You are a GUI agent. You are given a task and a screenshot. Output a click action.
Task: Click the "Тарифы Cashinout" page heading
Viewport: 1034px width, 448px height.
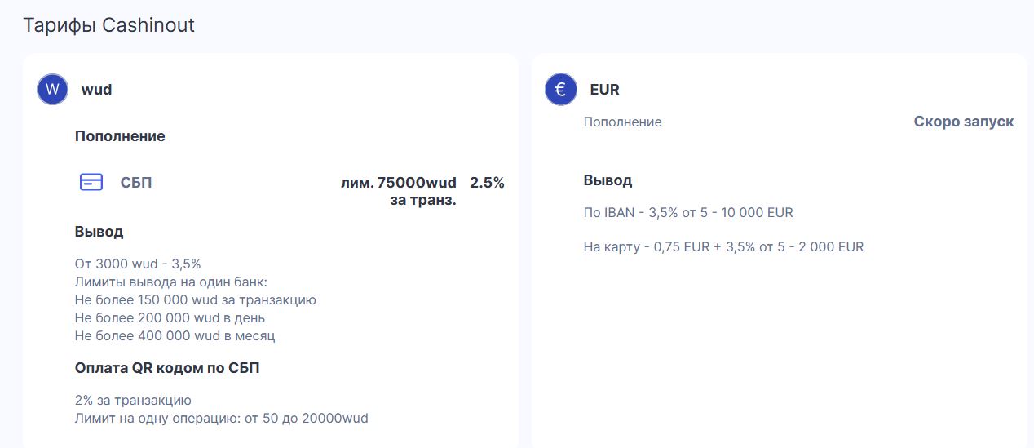click(109, 25)
